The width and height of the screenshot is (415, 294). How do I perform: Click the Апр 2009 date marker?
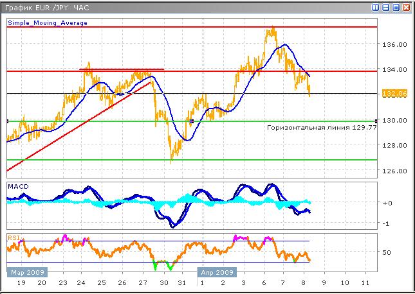click(216, 272)
